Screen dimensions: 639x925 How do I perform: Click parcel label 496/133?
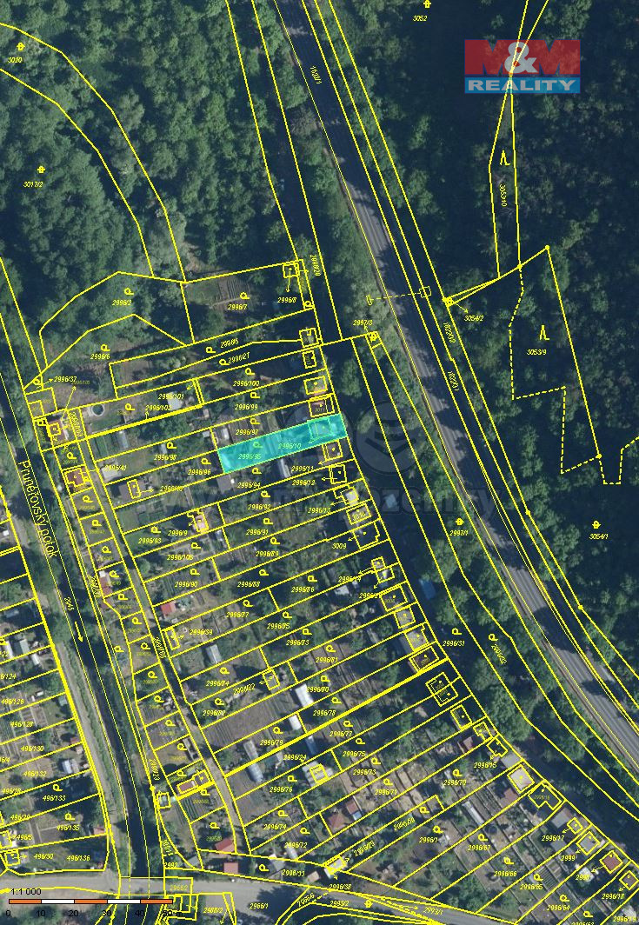pos(53,797)
